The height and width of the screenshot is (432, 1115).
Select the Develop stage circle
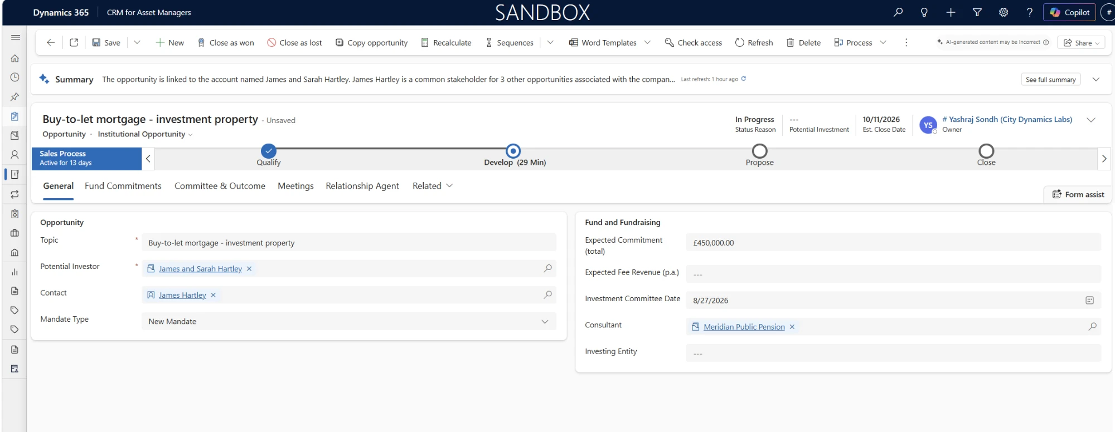513,151
